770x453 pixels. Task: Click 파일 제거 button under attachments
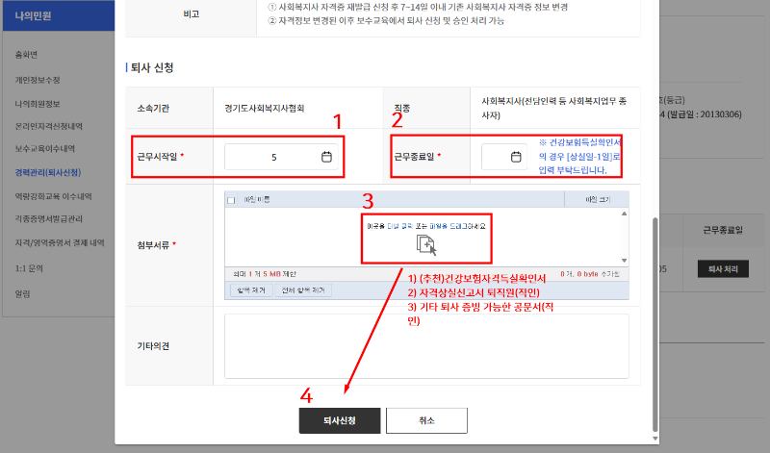pos(248,289)
